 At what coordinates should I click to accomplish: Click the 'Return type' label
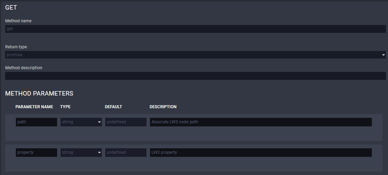(16, 47)
